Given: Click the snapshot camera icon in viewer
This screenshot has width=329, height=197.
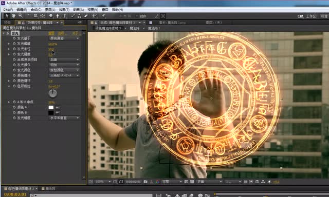Looking at the screenshot, I should click(x=145, y=182).
